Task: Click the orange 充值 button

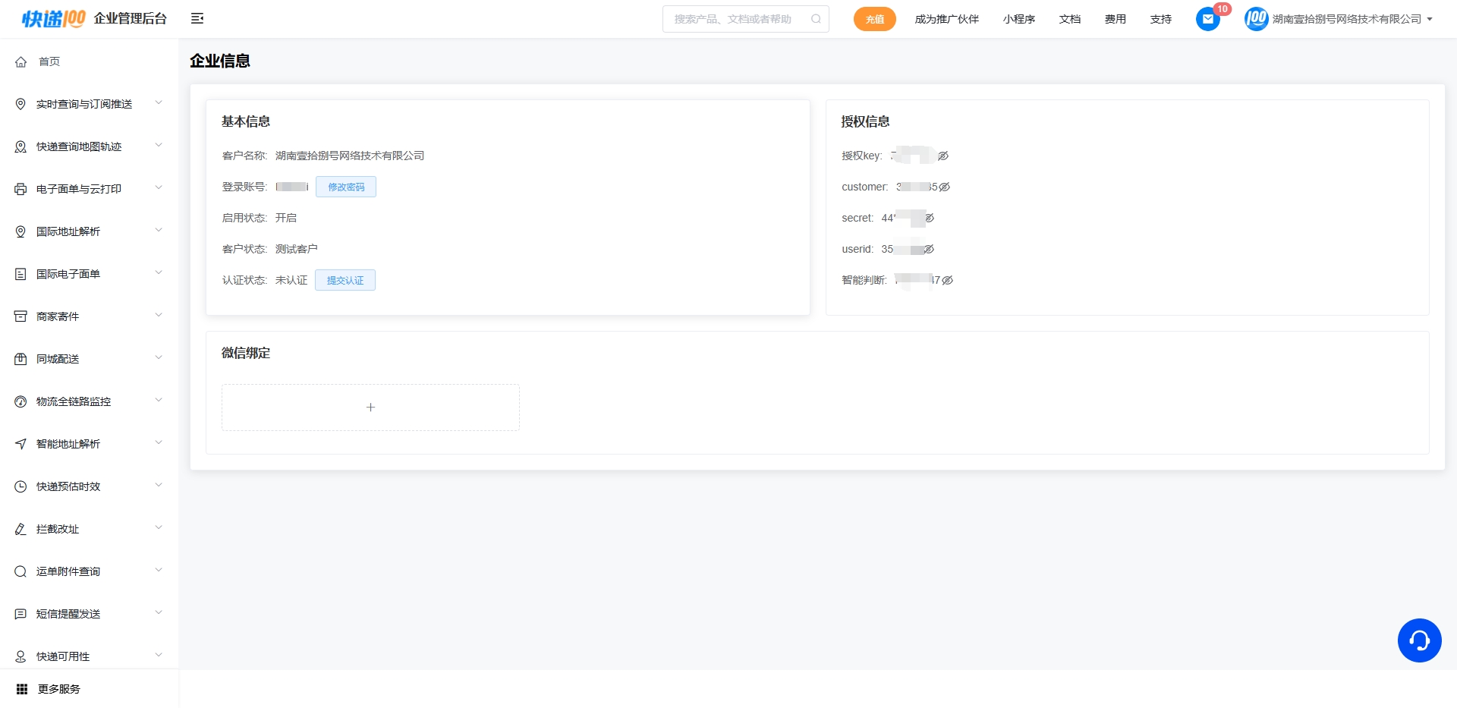Action: coord(874,19)
